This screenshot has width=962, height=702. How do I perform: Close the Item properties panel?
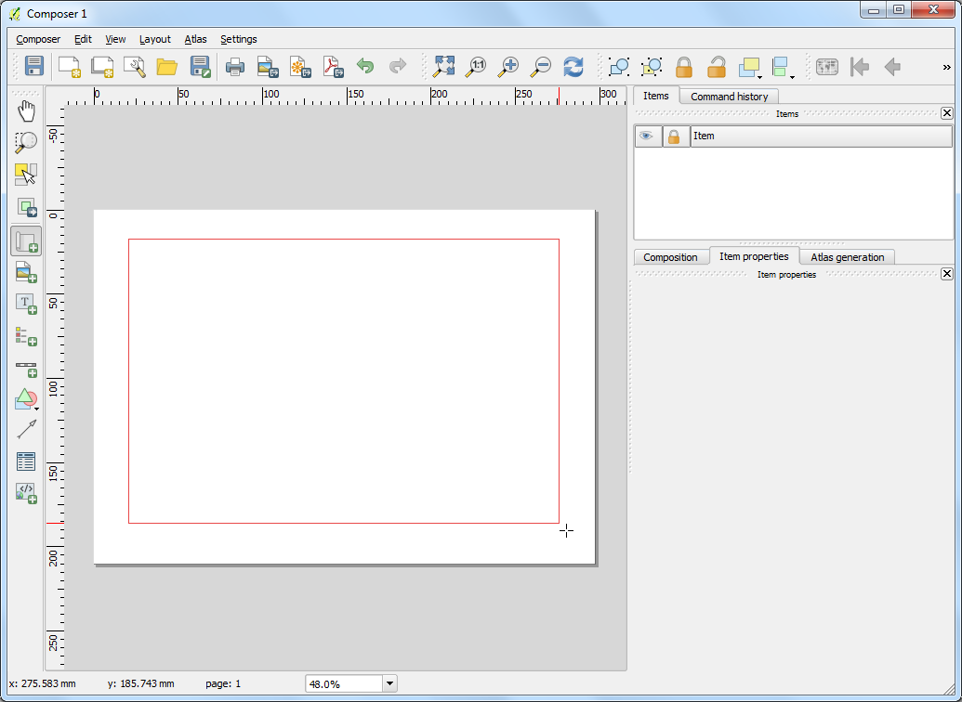tap(946, 274)
